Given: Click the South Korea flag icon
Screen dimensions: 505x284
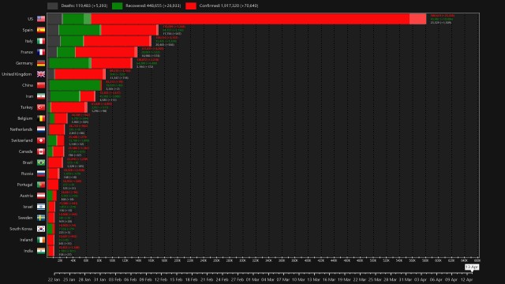Looking at the screenshot, I should [41, 229].
